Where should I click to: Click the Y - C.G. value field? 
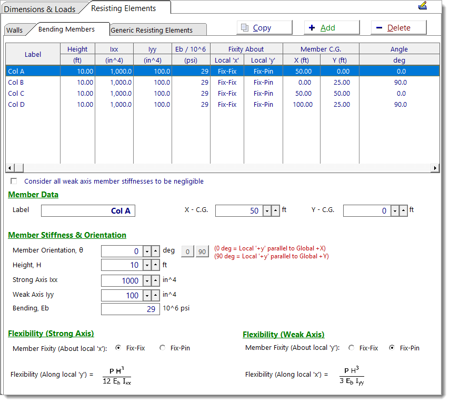click(x=367, y=211)
